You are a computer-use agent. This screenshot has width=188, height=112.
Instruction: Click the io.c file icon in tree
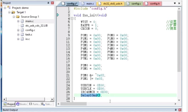coord(22,39)
